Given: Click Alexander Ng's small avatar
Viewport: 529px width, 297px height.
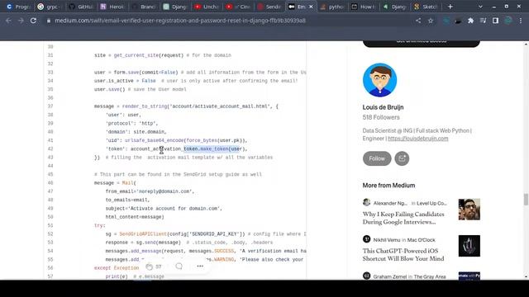Looking at the screenshot, I should tap(366, 202).
